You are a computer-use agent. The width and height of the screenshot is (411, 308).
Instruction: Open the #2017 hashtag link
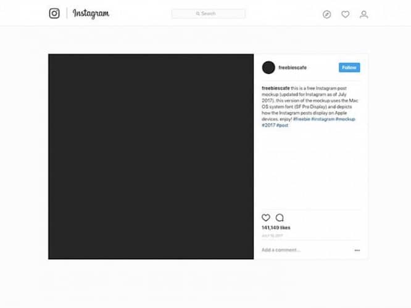coord(268,125)
